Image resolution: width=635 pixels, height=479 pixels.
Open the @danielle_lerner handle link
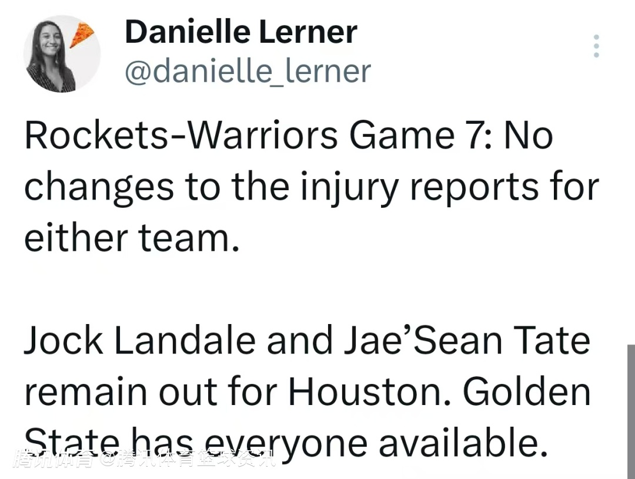[x=248, y=71]
